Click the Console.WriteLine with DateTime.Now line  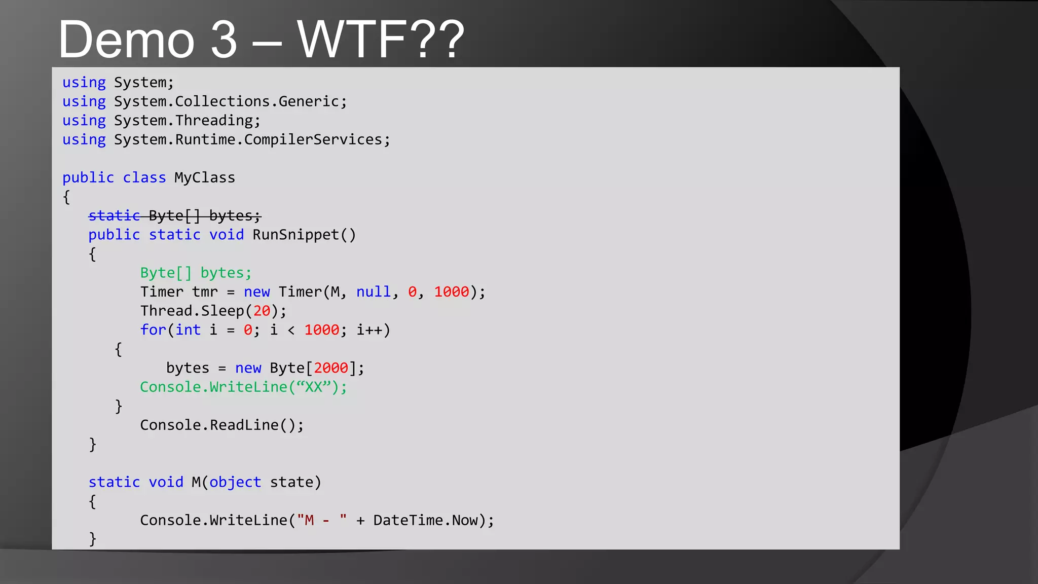(317, 521)
